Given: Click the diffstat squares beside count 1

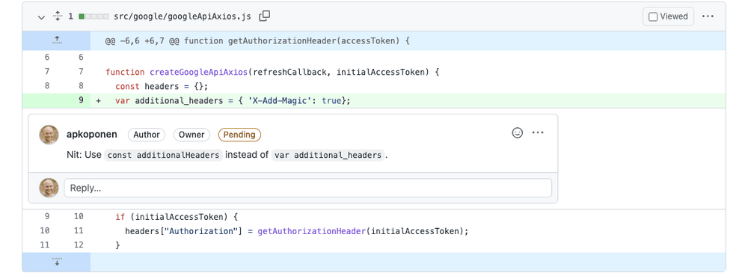Looking at the screenshot, I should click(93, 16).
